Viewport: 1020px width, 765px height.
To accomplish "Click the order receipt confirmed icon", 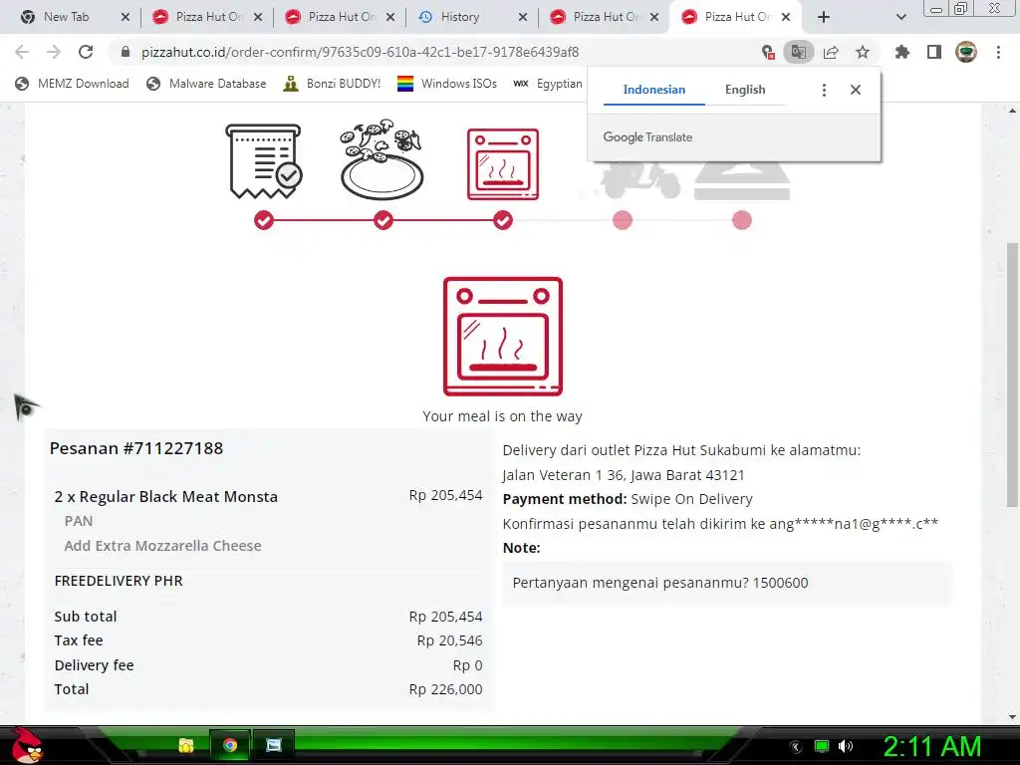I will pyautogui.click(x=263, y=161).
